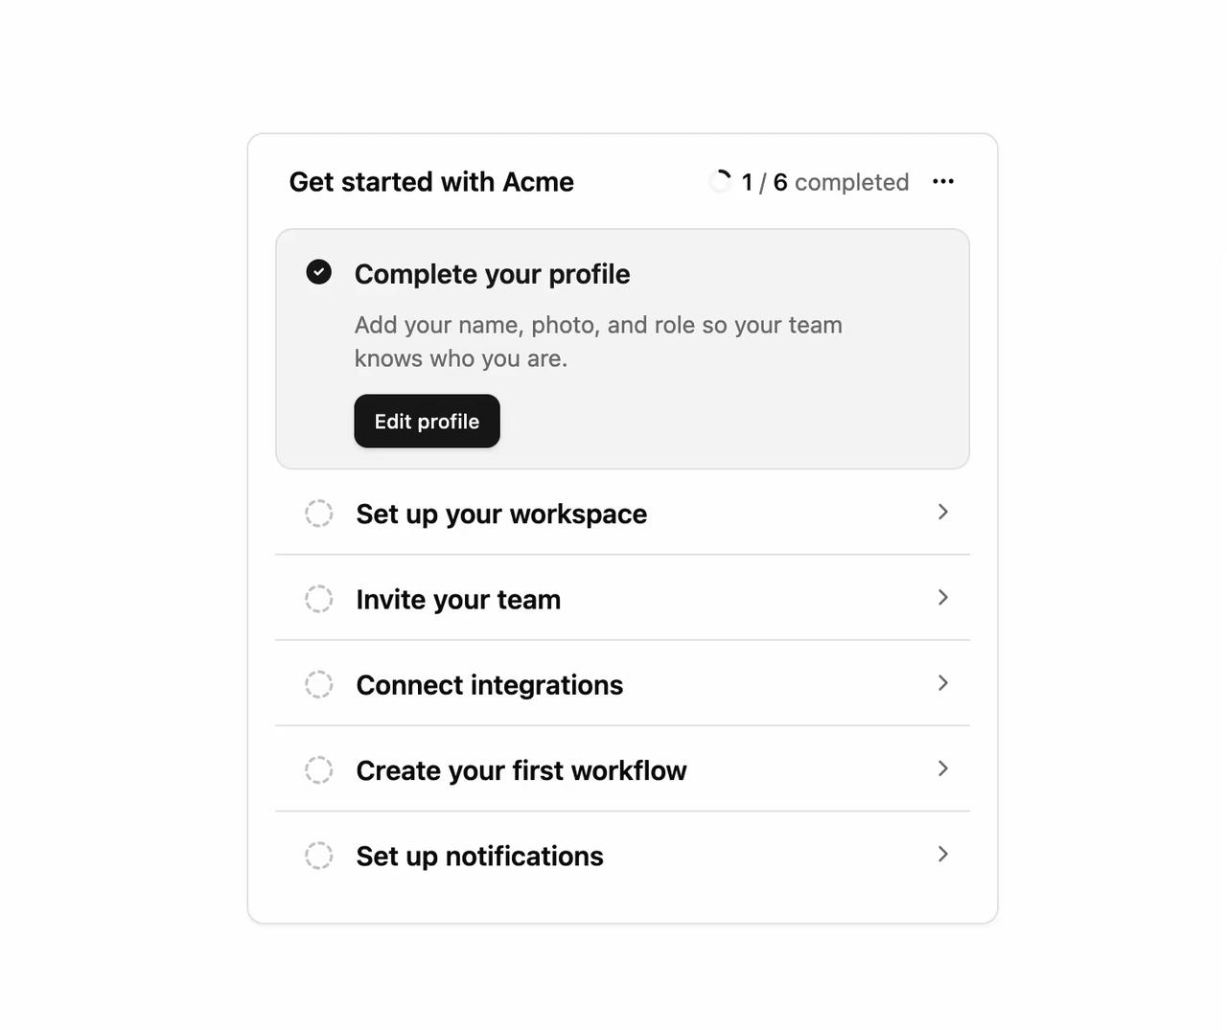Expand Connect integrations chevron

pos(943,682)
